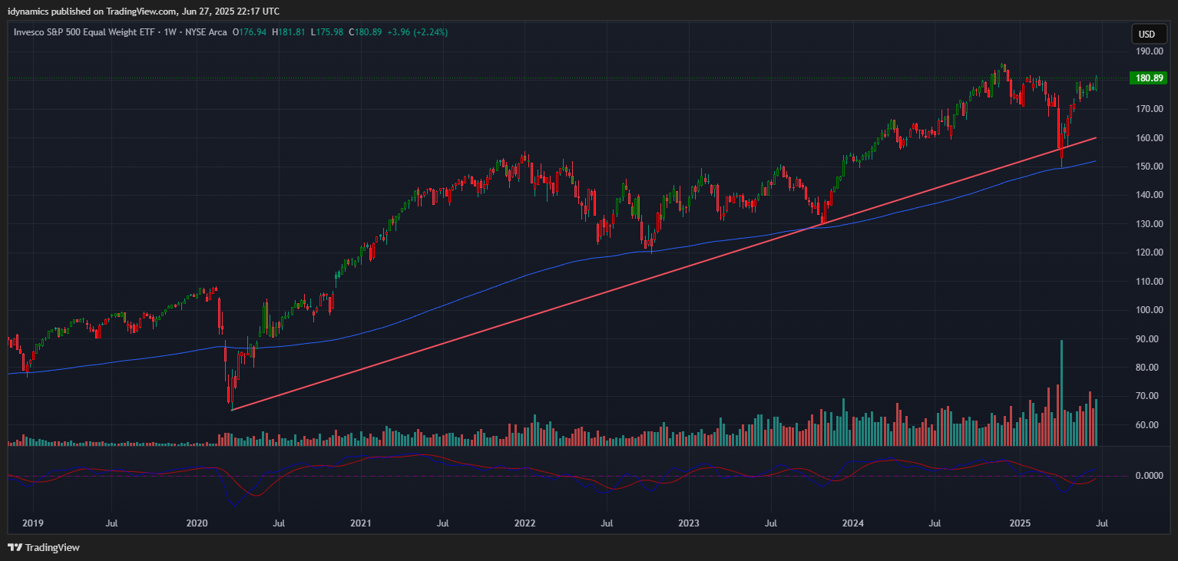This screenshot has height=561, width=1178.
Task: Click the low value L175.98
Action: point(326,32)
